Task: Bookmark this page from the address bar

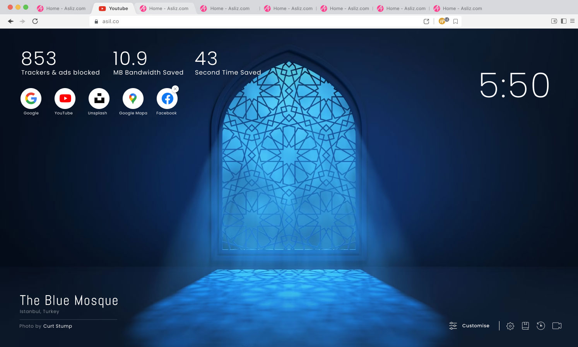Action: pyautogui.click(x=455, y=21)
